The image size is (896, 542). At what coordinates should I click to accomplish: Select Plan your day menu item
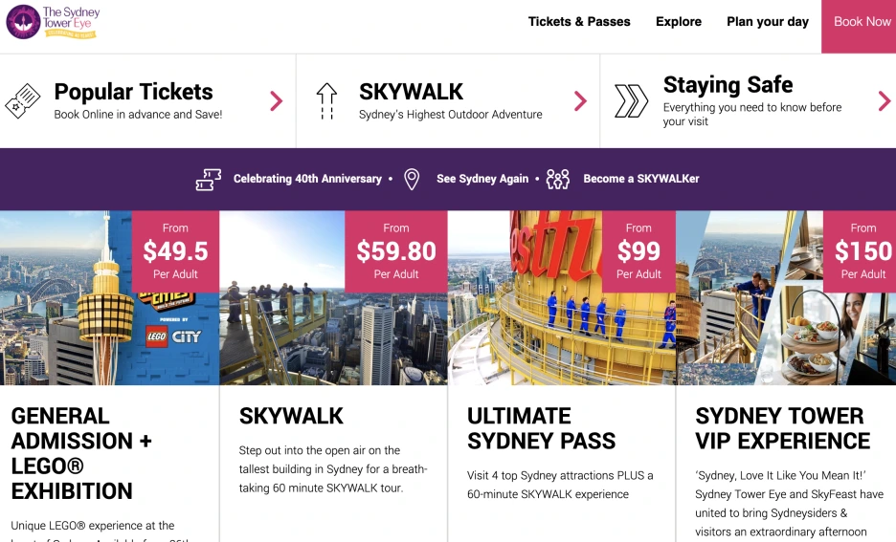(x=768, y=22)
